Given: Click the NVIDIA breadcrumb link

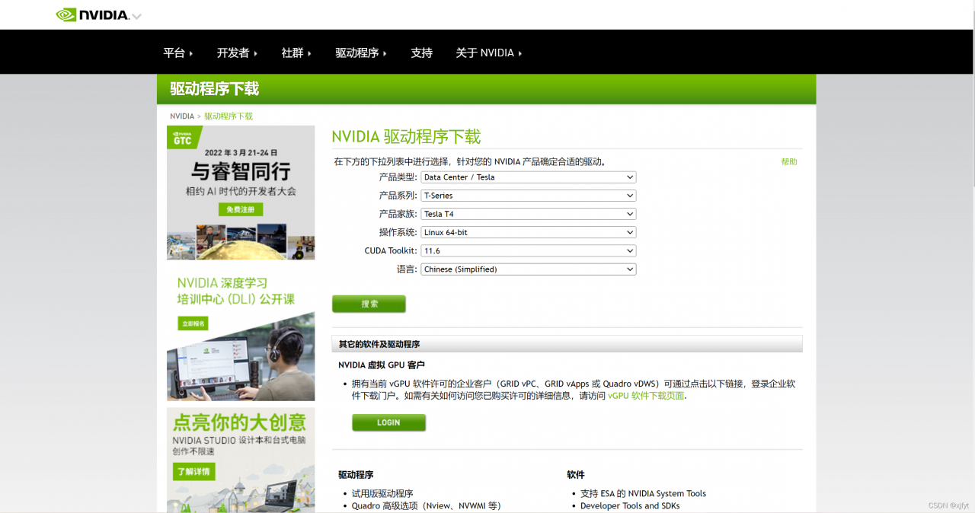Looking at the screenshot, I should pyautogui.click(x=182, y=116).
